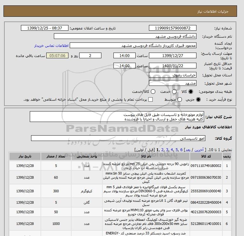The height and width of the screenshot is (236, 244).
Task: Click product code 5212860114010001
Action: [x=206, y=224]
